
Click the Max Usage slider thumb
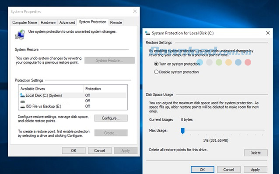[182, 131]
